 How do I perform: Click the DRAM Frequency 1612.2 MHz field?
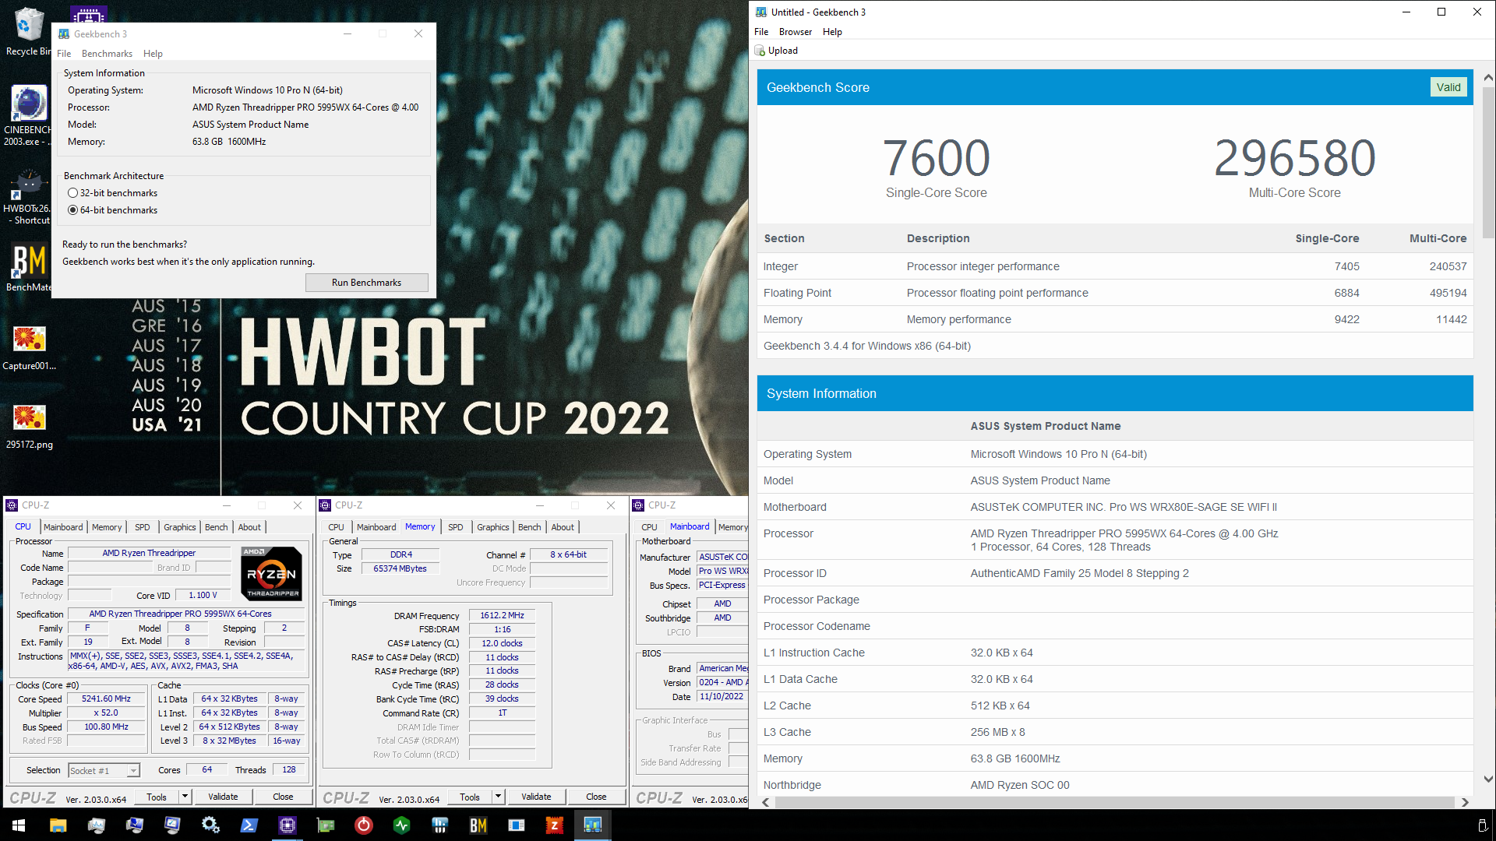tap(502, 615)
